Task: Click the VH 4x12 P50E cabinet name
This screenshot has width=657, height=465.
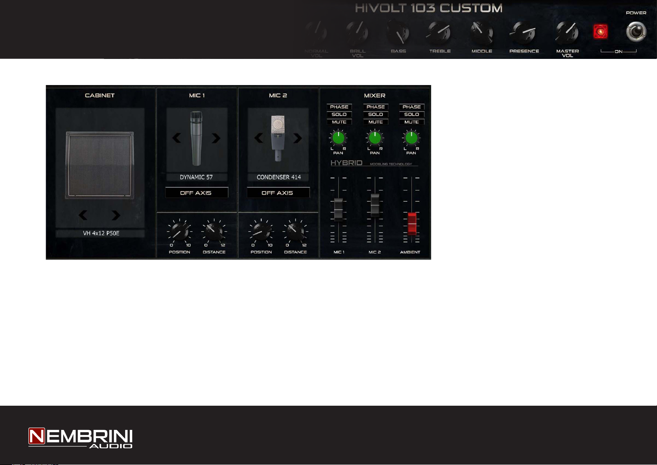Action: coord(101,233)
